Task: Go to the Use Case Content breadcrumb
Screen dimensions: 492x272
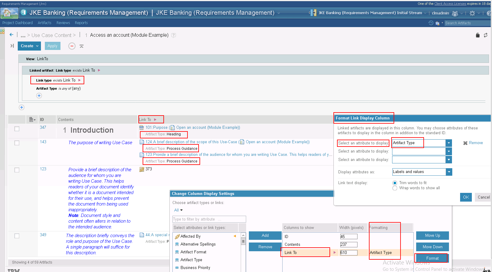Action: tap(51, 35)
